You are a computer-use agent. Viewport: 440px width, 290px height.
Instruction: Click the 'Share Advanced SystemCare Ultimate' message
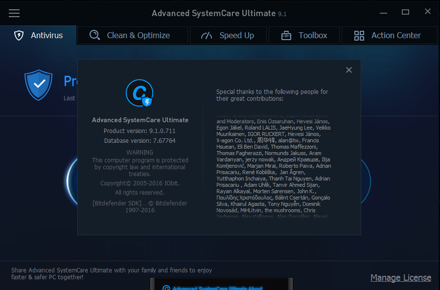[x=112, y=274]
